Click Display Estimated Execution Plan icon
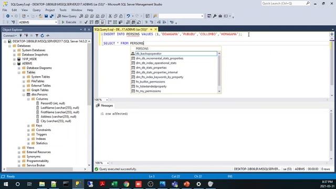The image size is (336, 189). (91, 22)
